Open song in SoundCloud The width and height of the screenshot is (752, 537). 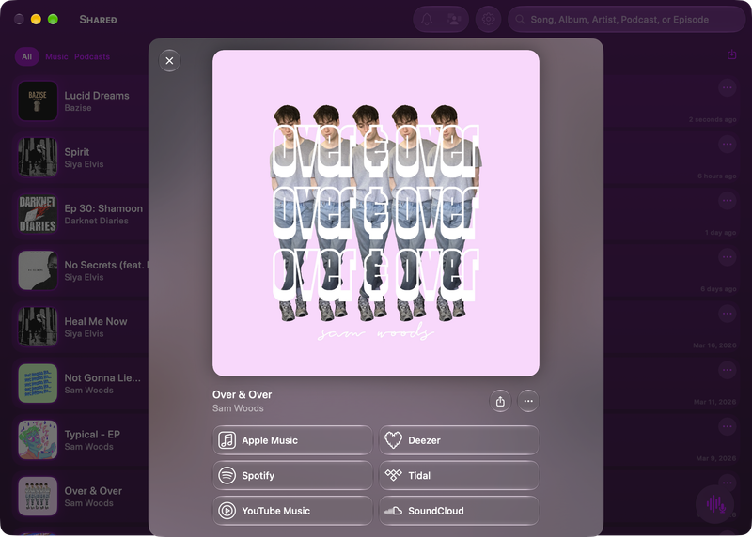pyautogui.click(x=460, y=511)
